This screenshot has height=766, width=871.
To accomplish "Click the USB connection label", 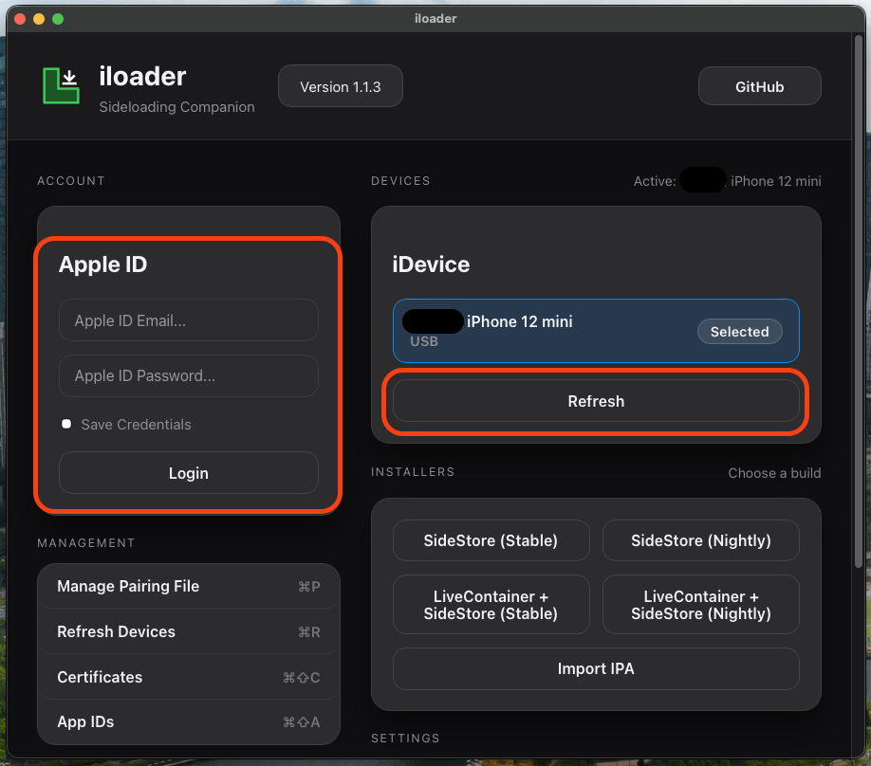I will [x=424, y=341].
